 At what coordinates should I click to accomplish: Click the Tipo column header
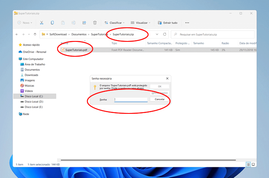114,43
